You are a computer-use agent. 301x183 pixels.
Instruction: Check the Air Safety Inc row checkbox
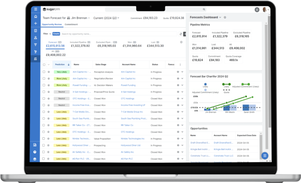tap(44, 152)
